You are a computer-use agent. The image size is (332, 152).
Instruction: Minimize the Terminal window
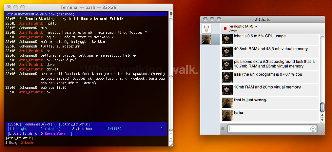pos(16,8)
